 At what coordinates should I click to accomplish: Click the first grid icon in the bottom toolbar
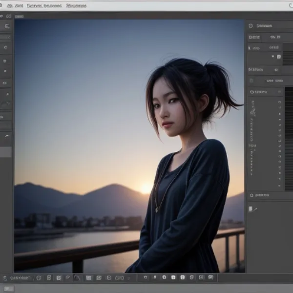(88, 278)
